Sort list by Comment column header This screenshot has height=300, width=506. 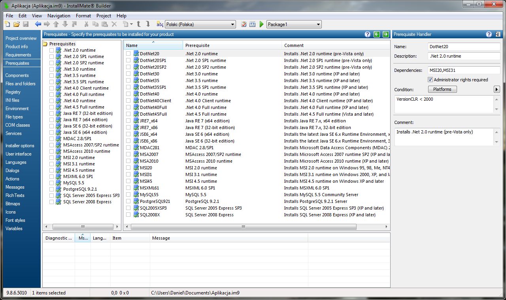coord(336,45)
